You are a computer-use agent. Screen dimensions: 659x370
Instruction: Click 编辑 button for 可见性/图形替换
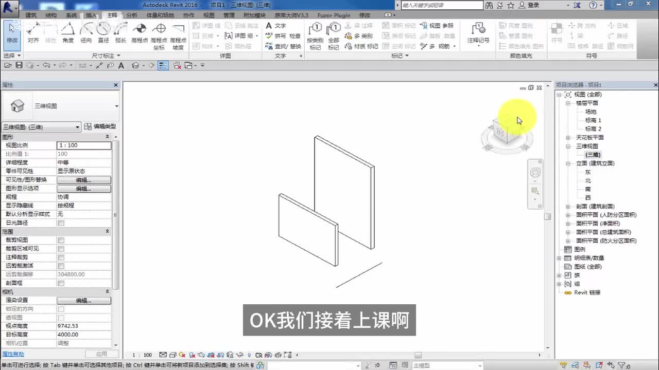(83, 180)
